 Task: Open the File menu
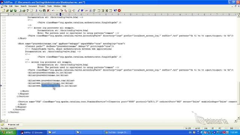coord(6,6)
